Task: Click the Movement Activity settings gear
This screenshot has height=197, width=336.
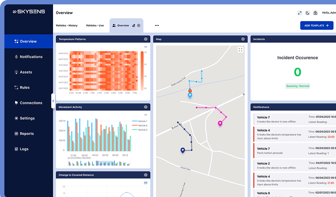Action: click(x=145, y=107)
